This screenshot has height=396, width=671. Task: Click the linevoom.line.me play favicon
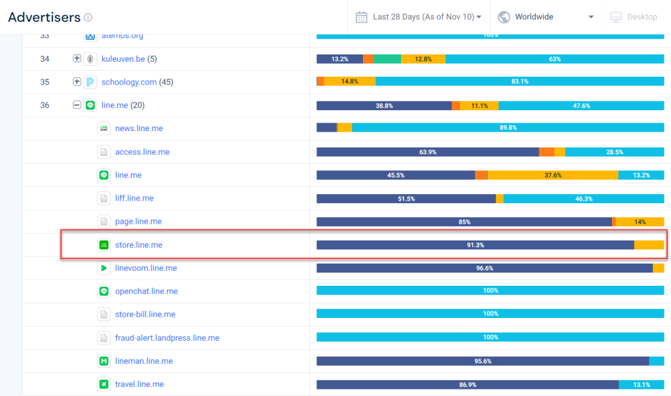click(x=104, y=268)
